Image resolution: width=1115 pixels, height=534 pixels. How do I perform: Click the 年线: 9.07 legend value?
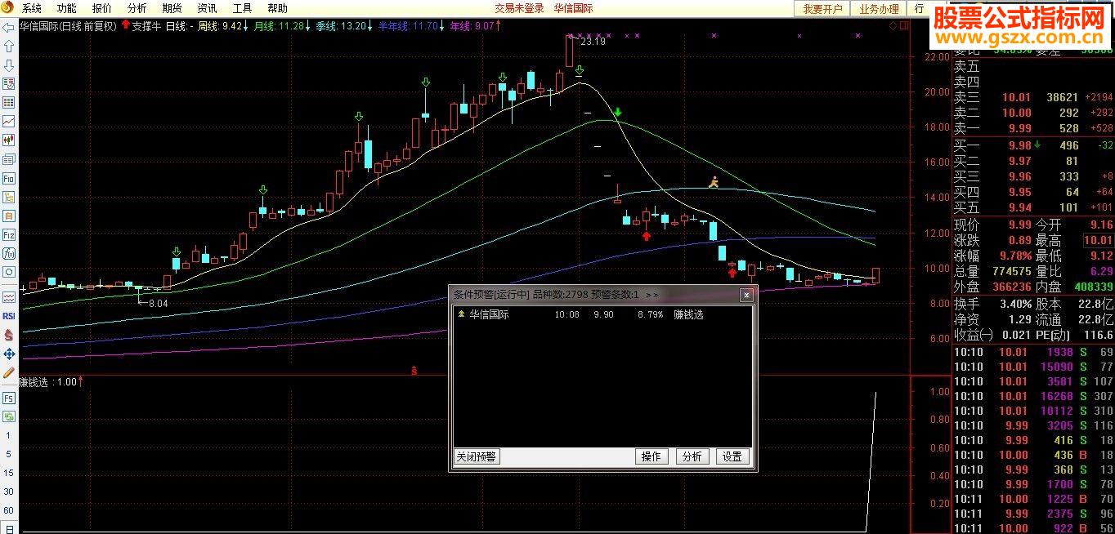pos(475,26)
